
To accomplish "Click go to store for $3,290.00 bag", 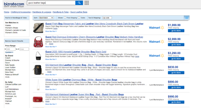I will pyautogui.click(x=176, y=59).
